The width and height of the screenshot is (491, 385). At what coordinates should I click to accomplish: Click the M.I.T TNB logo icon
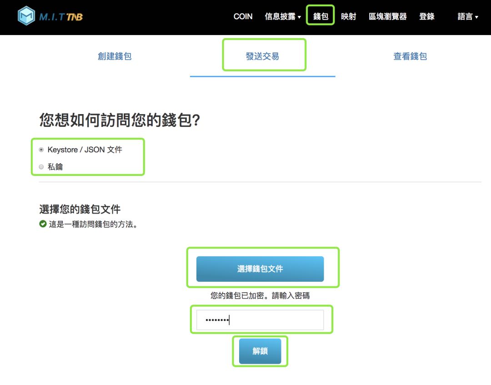tap(26, 16)
